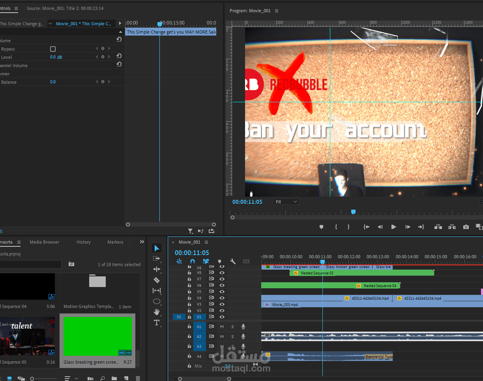The height and width of the screenshot is (381, 483).
Task: Switch to History tab
Action: coord(83,242)
